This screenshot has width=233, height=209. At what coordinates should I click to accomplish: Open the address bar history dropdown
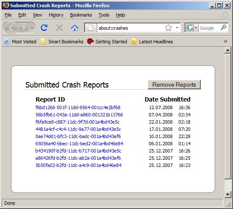[177, 28]
